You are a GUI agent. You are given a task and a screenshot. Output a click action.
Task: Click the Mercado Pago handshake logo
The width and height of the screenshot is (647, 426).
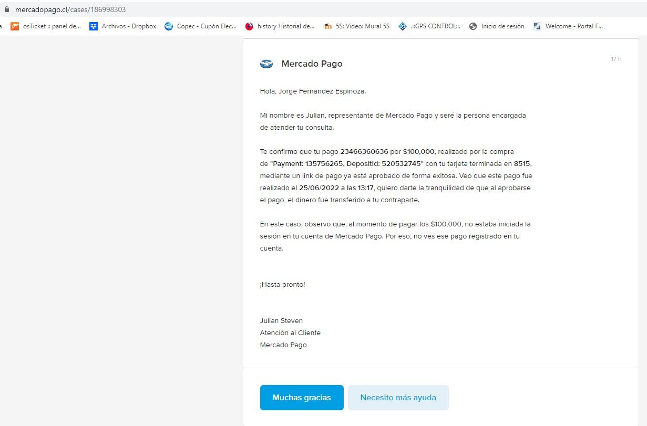click(266, 64)
